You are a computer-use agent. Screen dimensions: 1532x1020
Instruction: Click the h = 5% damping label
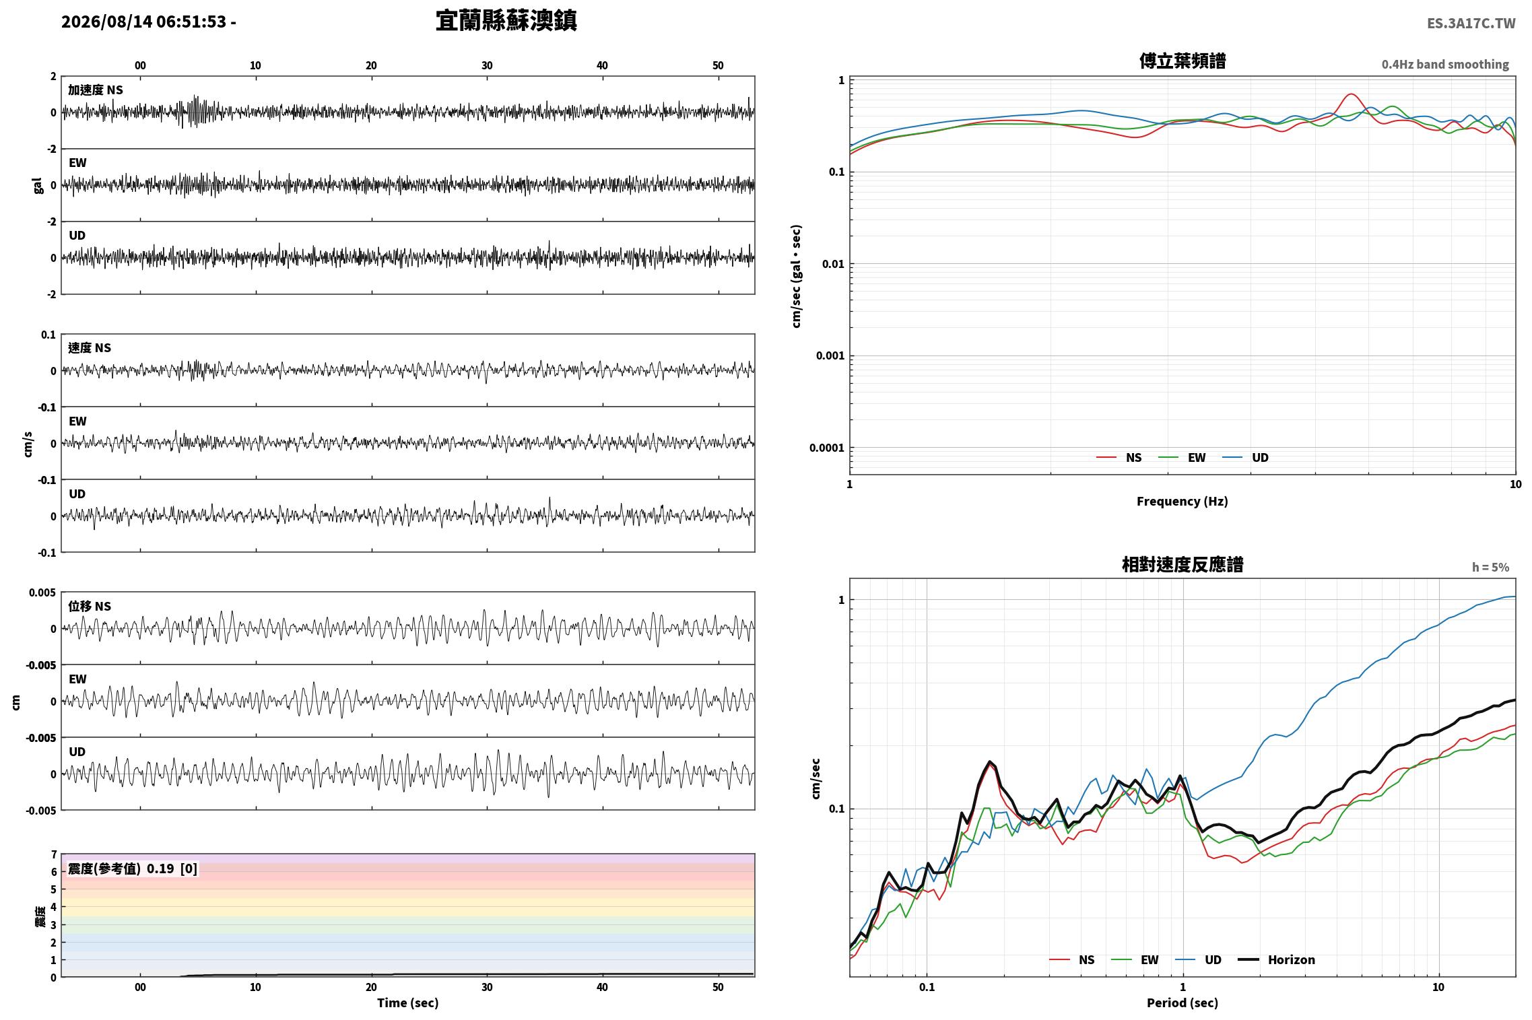tap(1490, 568)
